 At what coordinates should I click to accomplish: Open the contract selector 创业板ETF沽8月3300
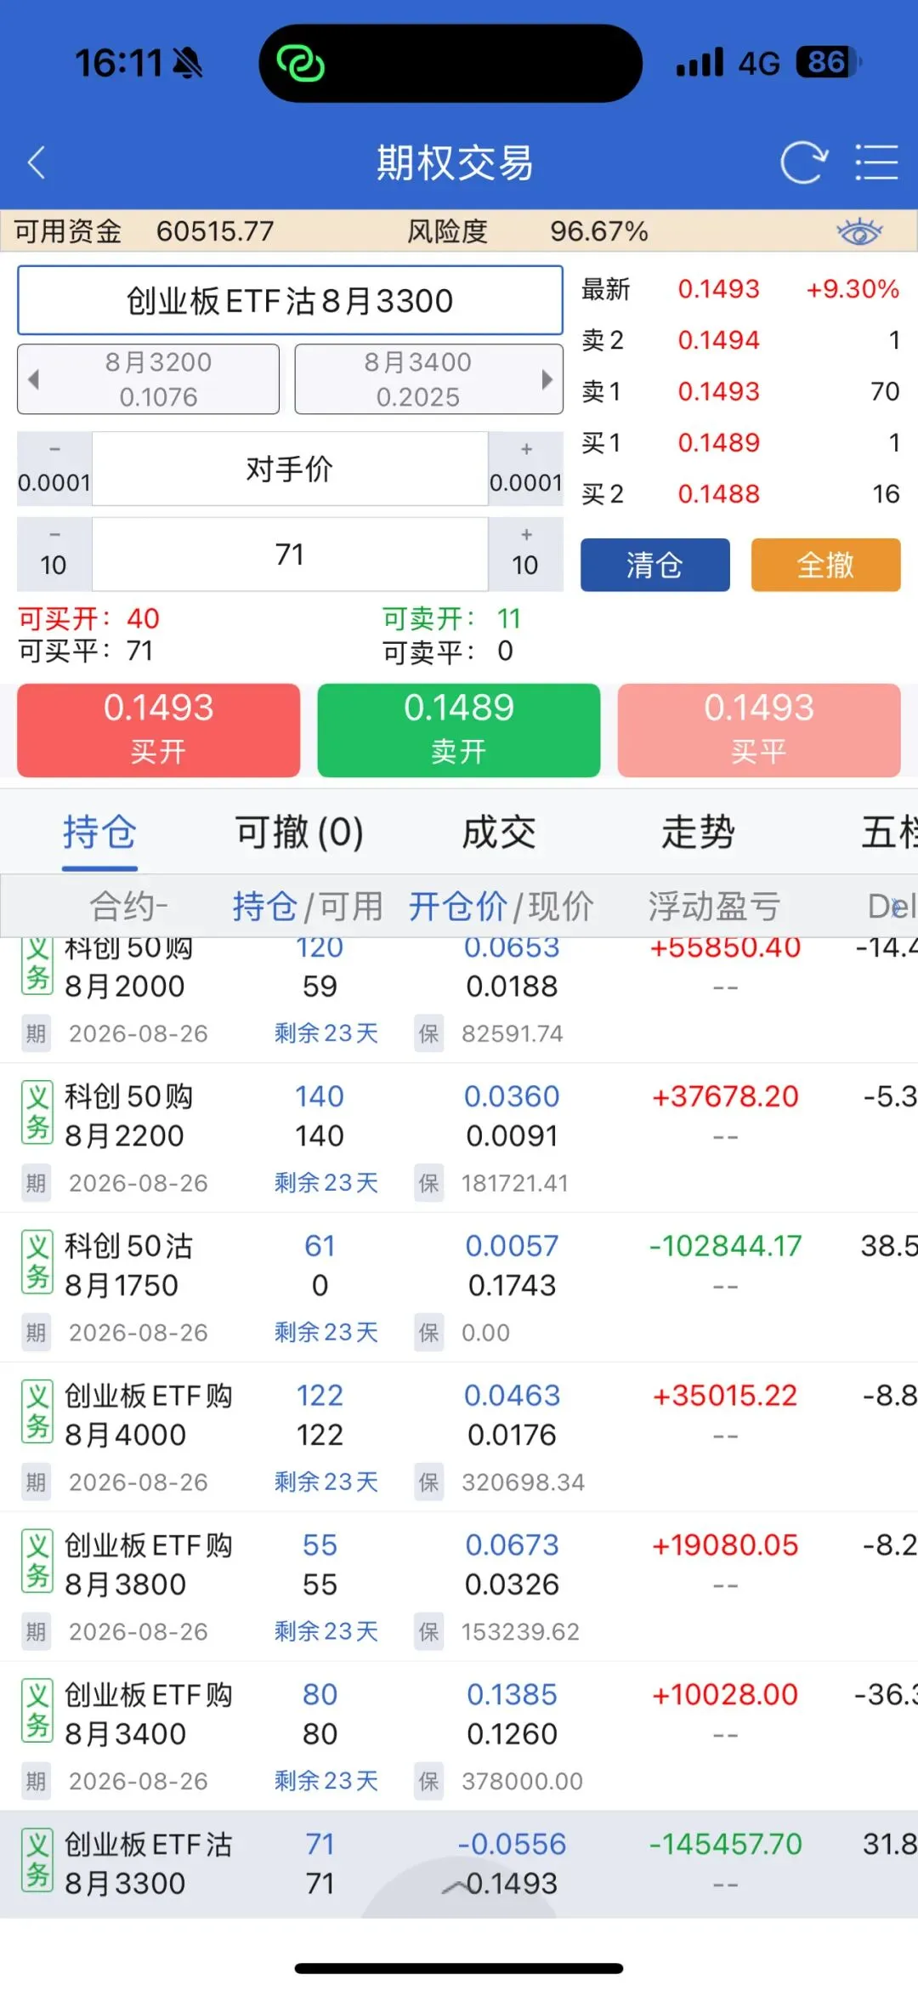coord(290,300)
